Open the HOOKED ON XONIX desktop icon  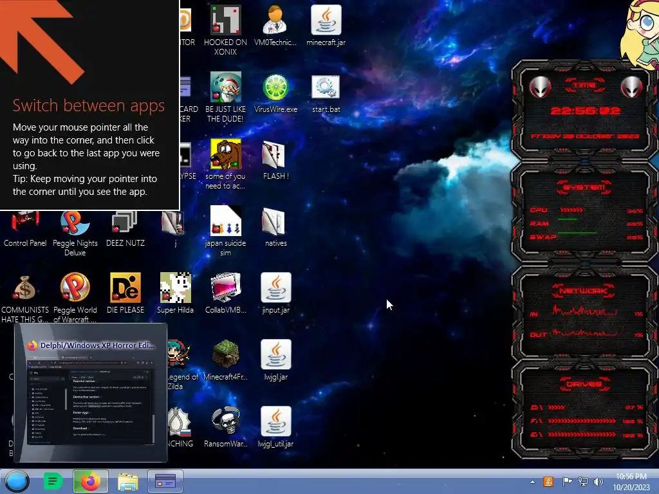click(x=226, y=20)
